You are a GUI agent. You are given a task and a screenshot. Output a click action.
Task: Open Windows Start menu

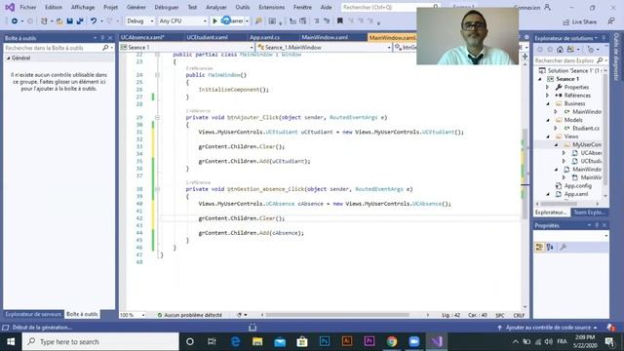point(11,341)
